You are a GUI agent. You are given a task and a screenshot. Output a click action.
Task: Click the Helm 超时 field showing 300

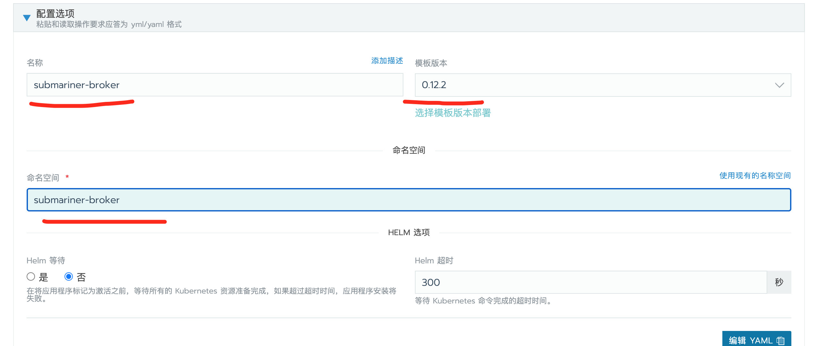[590, 282]
